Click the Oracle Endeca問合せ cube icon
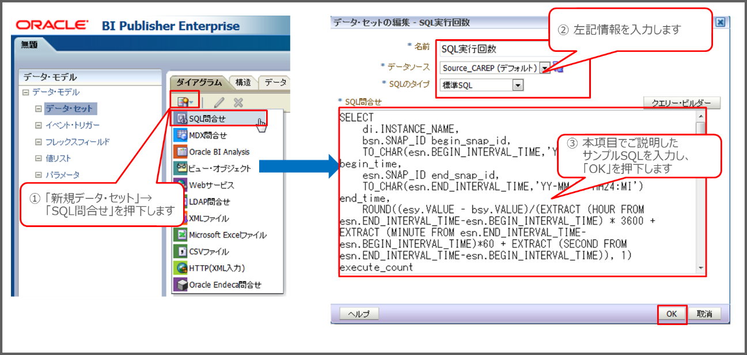 (181, 285)
